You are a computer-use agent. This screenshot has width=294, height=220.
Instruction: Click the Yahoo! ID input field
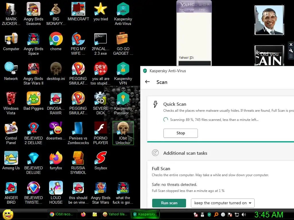click(194, 63)
